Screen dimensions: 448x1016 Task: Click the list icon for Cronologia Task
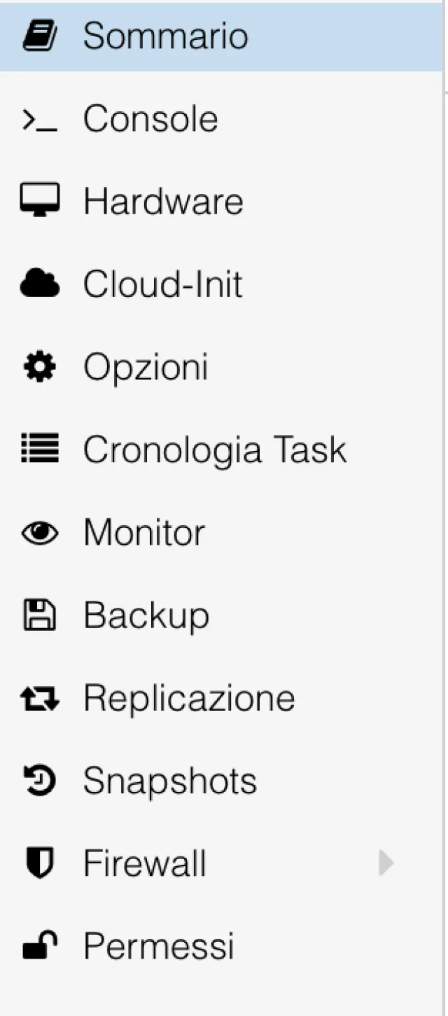point(40,450)
